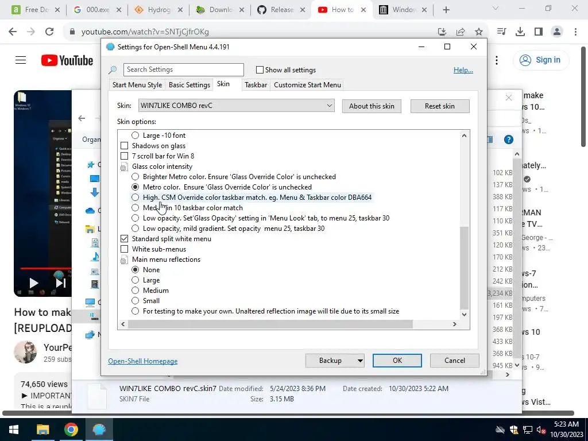
Task: Click About this skin button
Action: click(x=372, y=106)
